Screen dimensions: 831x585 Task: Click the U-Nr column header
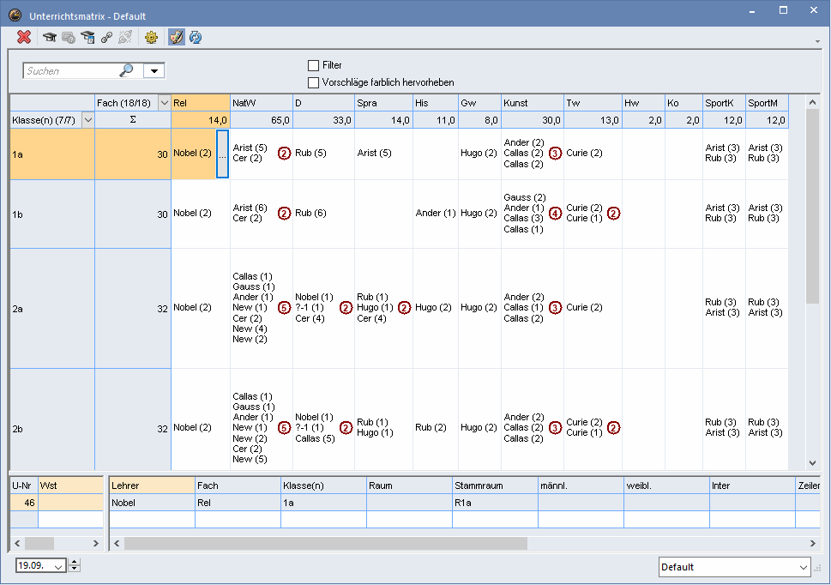click(x=24, y=485)
